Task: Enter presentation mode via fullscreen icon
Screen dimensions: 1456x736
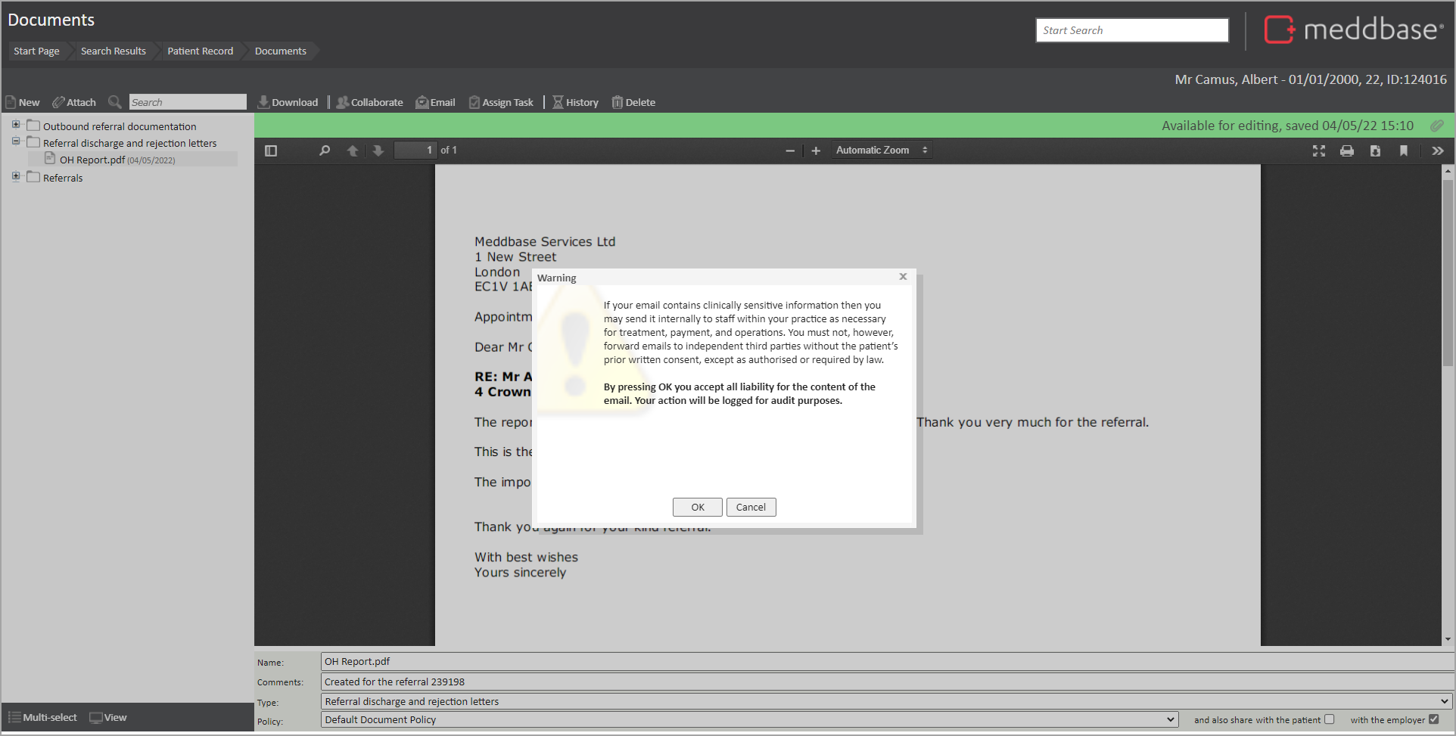Action: 1319,151
